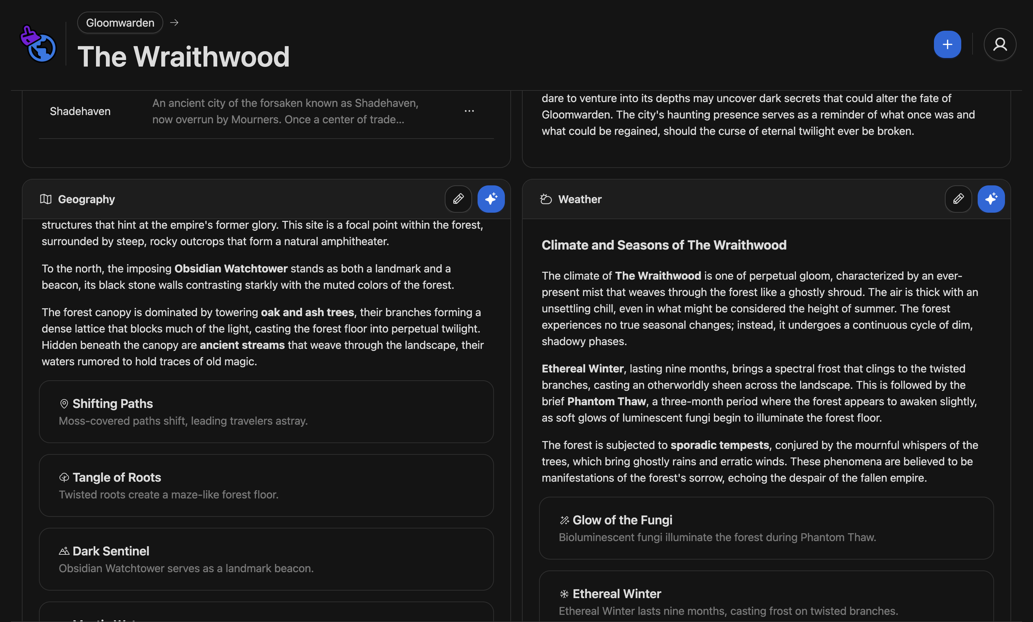Click the blue plus add button
The width and height of the screenshot is (1033, 622).
pyautogui.click(x=947, y=44)
